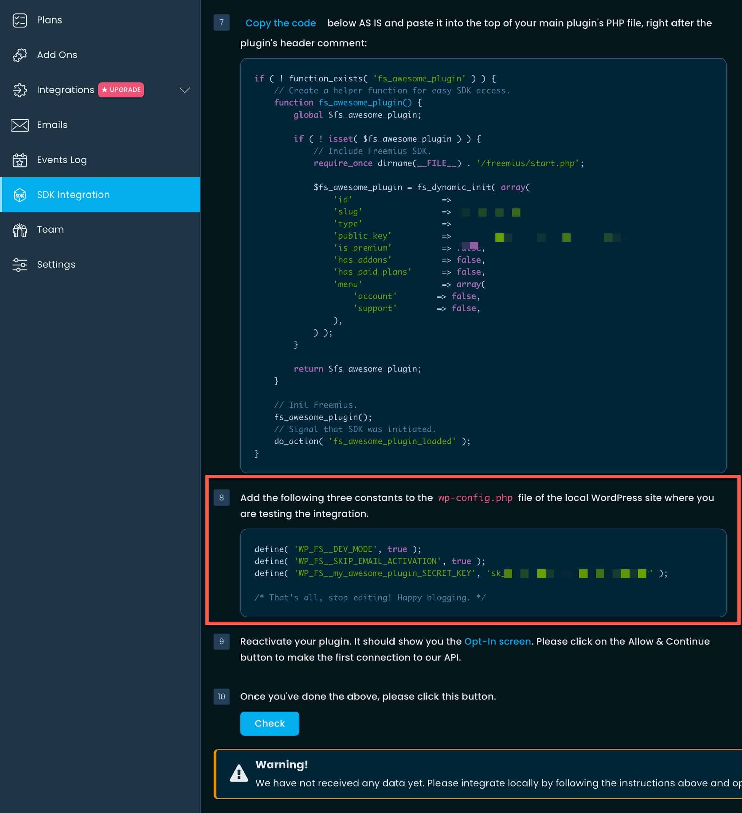
Task: Click the Events Log calendar icon
Action: pyautogui.click(x=20, y=160)
